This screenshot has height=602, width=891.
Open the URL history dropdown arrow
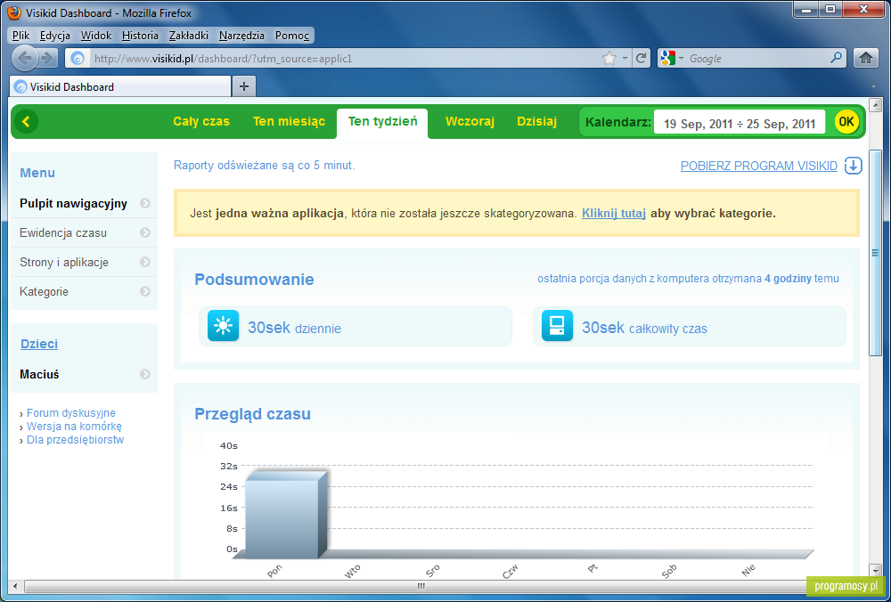tap(625, 58)
